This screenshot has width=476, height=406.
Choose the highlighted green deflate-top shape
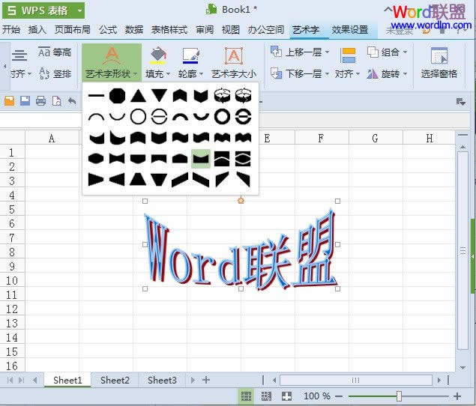201,159
